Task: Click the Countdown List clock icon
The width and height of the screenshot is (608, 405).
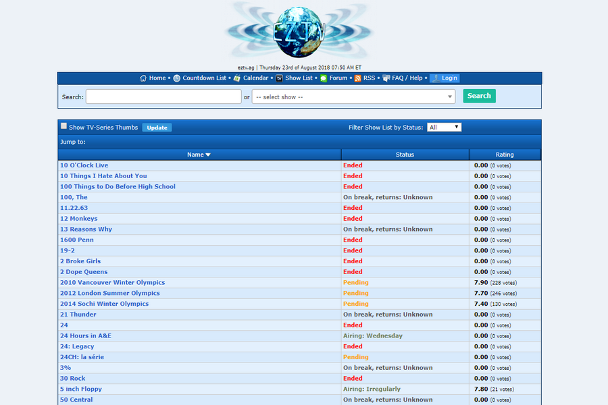Action: 177,78
